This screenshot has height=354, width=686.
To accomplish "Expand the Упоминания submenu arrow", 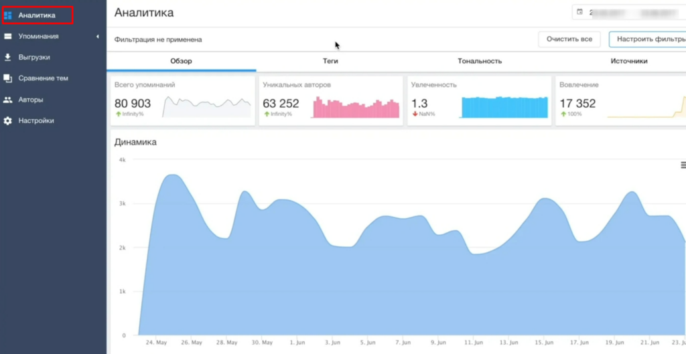I will [98, 37].
